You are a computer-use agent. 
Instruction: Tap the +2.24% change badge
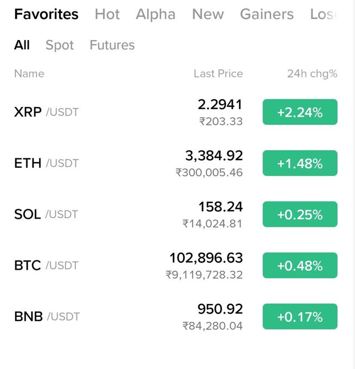tap(300, 112)
